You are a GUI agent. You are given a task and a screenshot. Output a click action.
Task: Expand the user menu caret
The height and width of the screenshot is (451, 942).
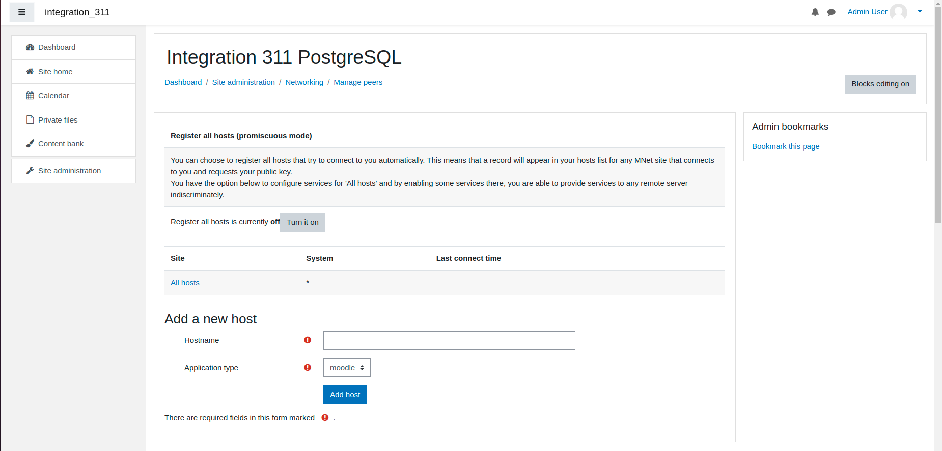click(920, 12)
